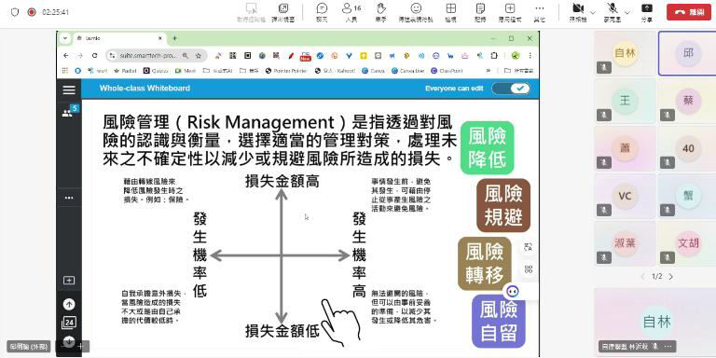
Task: Click the red Leave meeting button
Action: 689,12
